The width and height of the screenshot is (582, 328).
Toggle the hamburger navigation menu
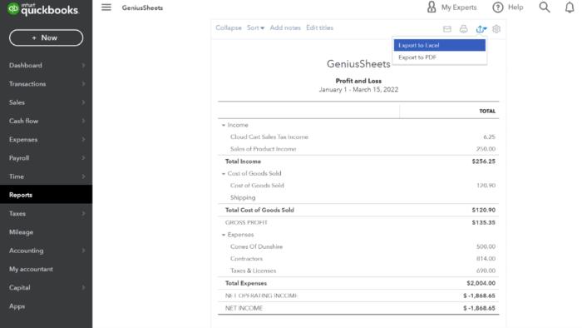[106, 7]
